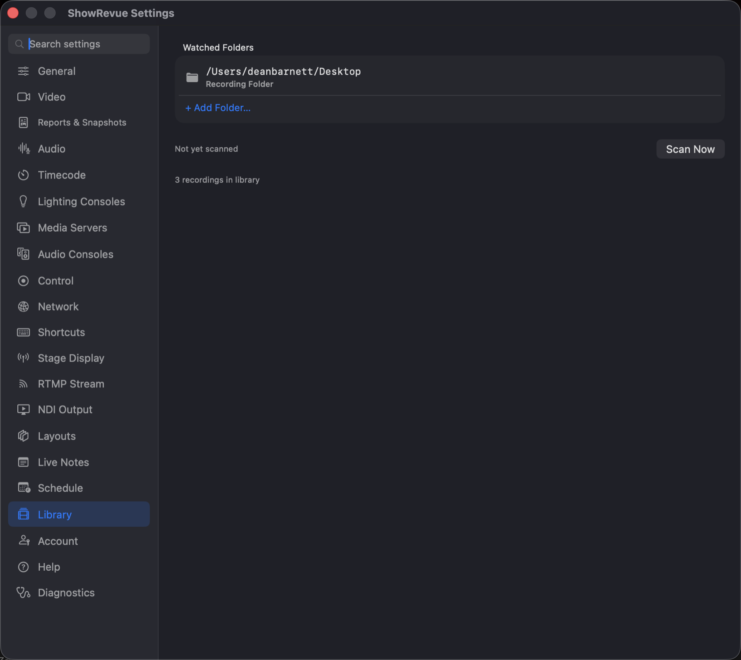Click the Layouts icon
This screenshot has height=660, width=741.
[23, 436]
